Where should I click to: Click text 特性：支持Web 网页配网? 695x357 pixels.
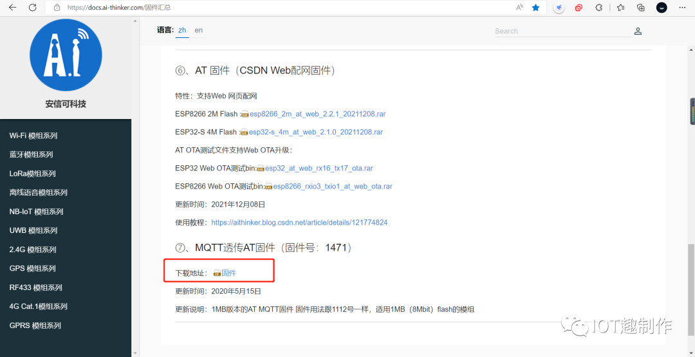click(216, 96)
